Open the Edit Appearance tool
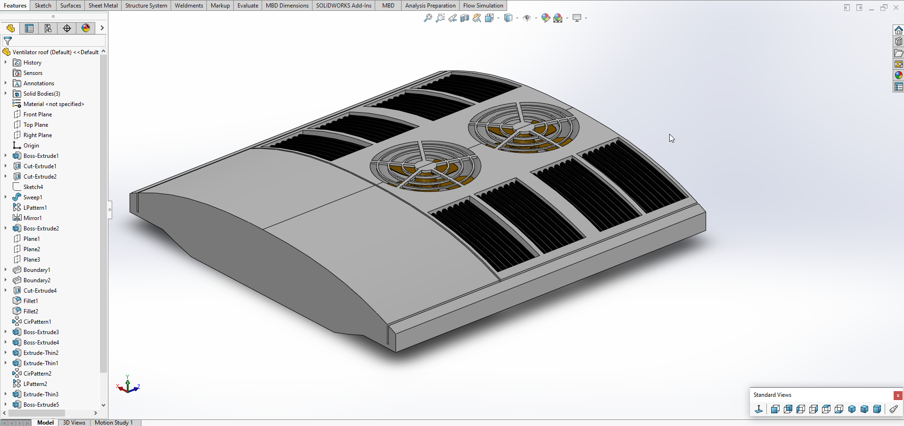 point(545,18)
